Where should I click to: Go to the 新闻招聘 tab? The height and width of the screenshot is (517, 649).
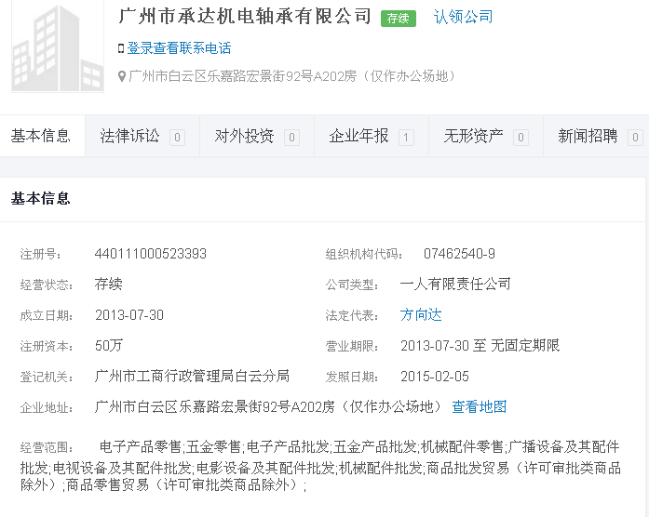[588, 137]
